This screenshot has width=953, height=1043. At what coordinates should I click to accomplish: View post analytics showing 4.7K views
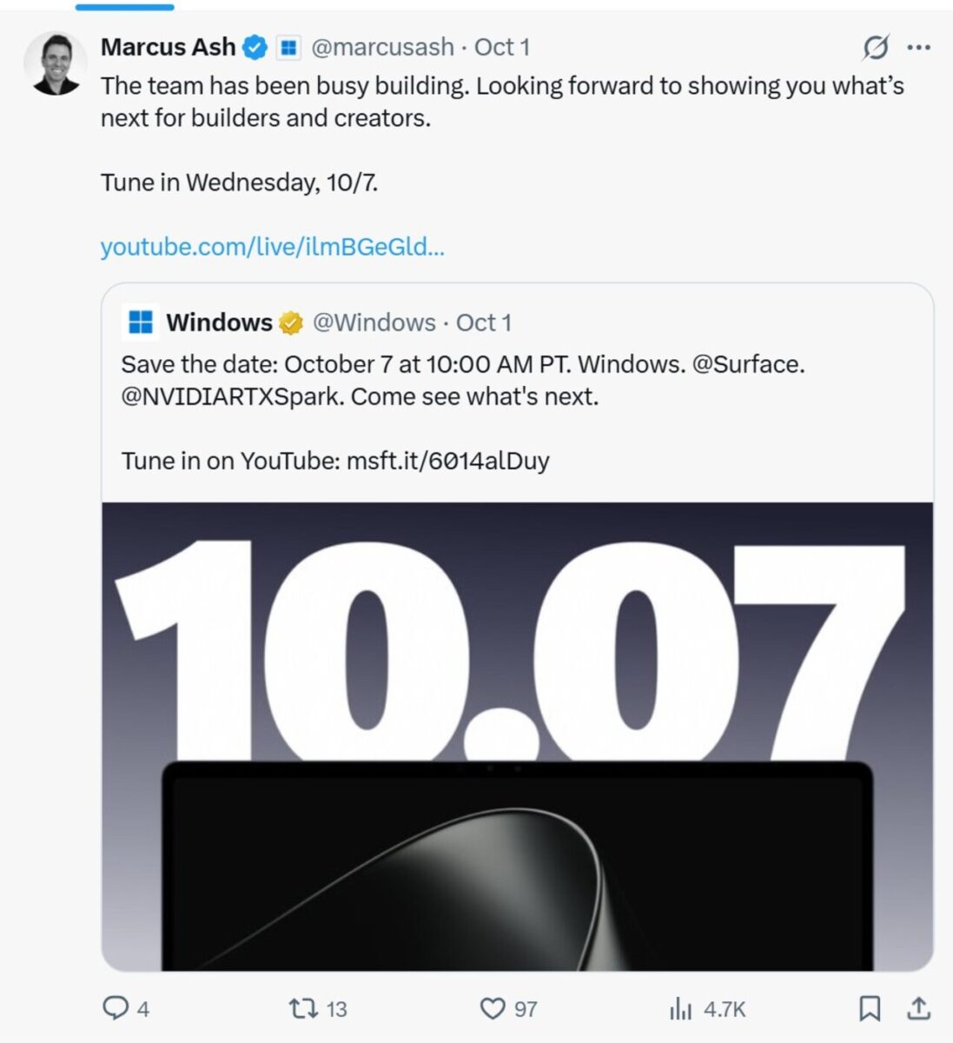pos(707,1008)
